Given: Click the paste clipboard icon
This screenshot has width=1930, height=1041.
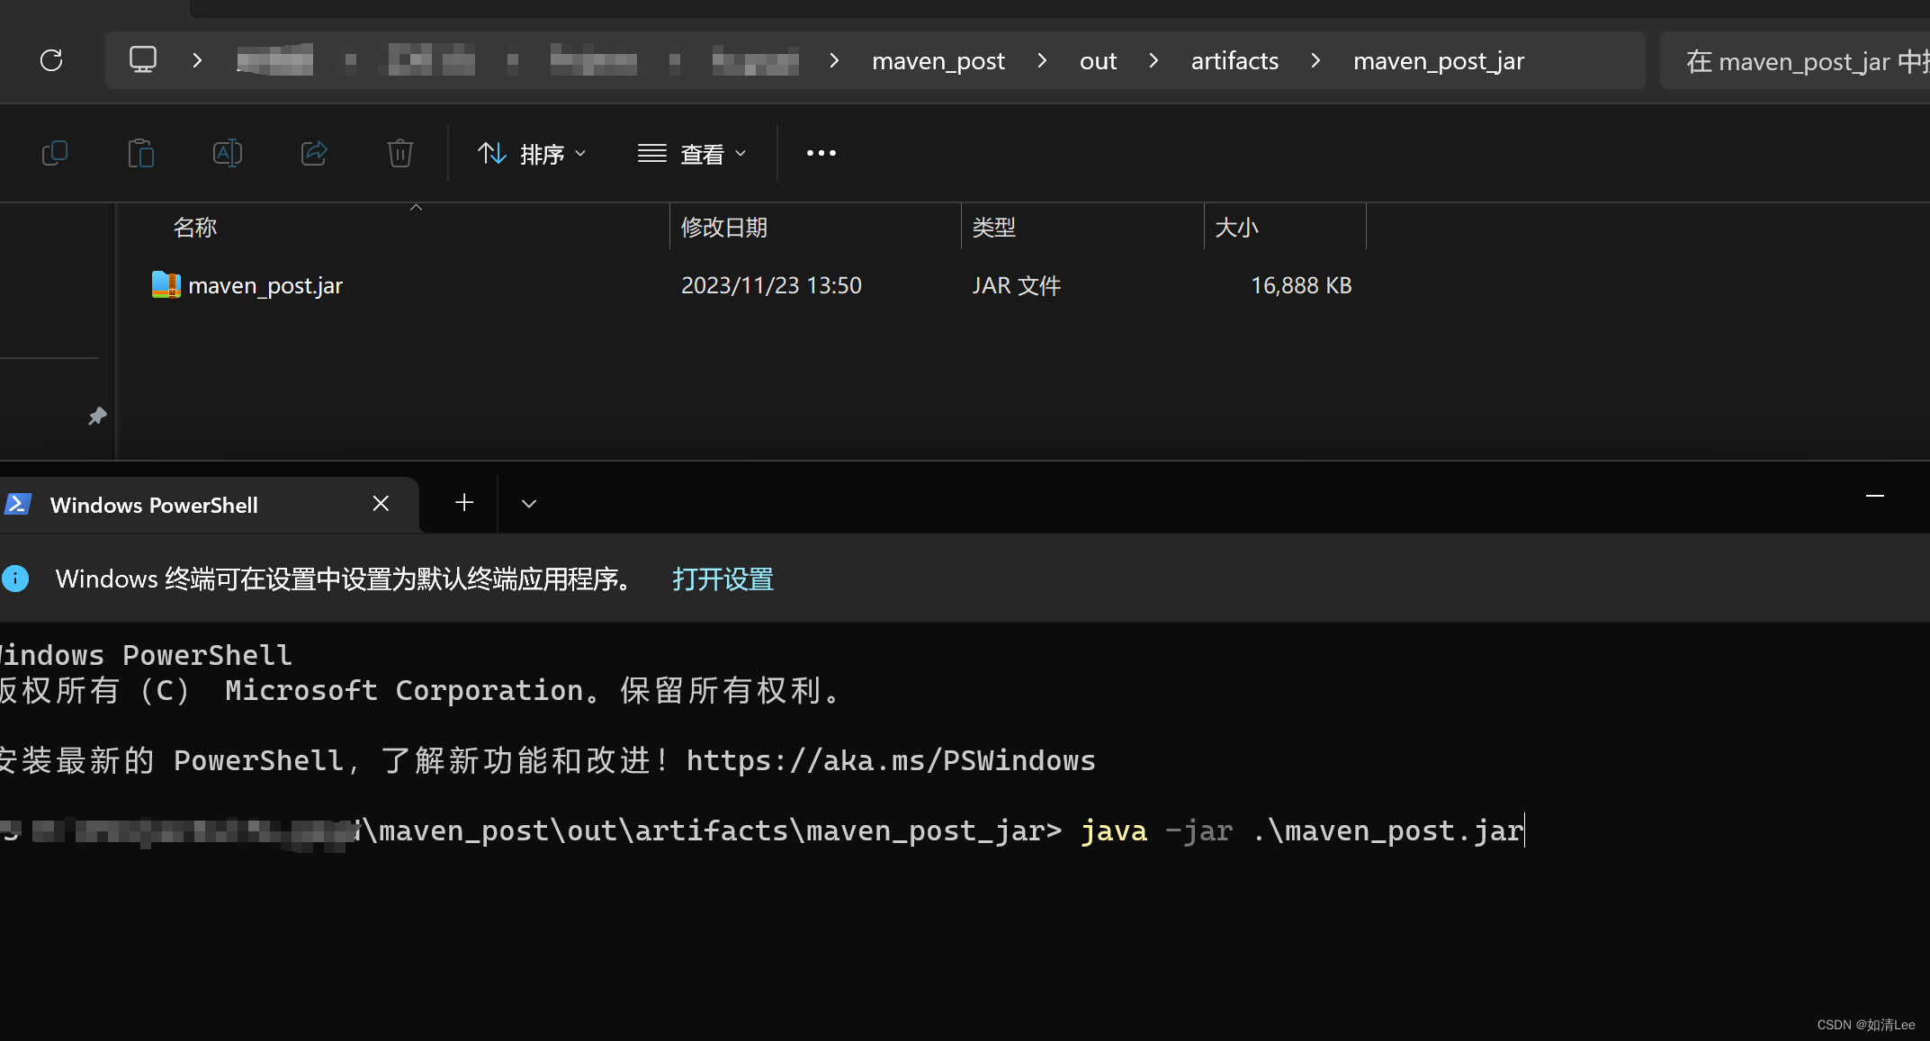Looking at the screenshot, I should tap(141, 153).
